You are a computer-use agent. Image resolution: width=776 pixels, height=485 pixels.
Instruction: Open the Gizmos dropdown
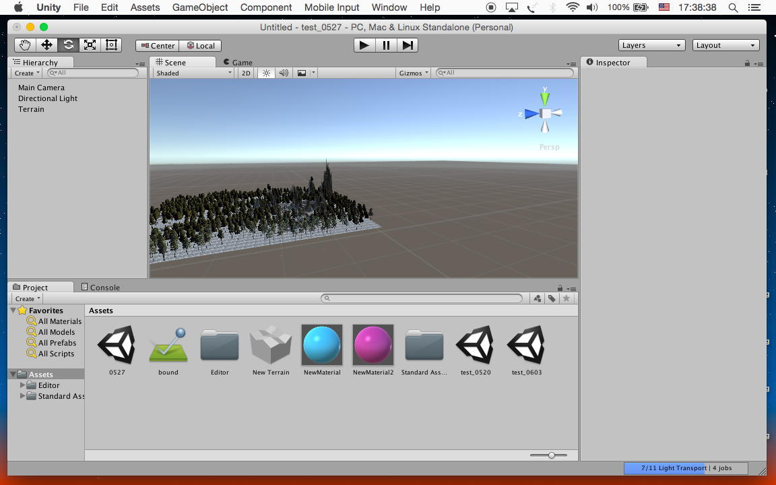[413, 73]
